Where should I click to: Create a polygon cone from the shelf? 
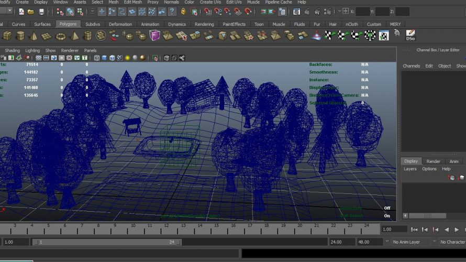[33, 36]
